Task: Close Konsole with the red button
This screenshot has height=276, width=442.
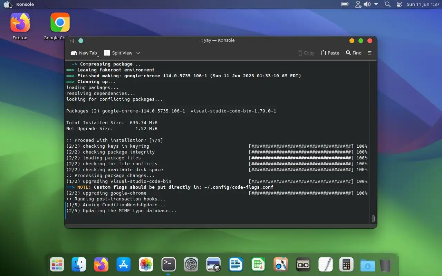Action: coord(370,41)
